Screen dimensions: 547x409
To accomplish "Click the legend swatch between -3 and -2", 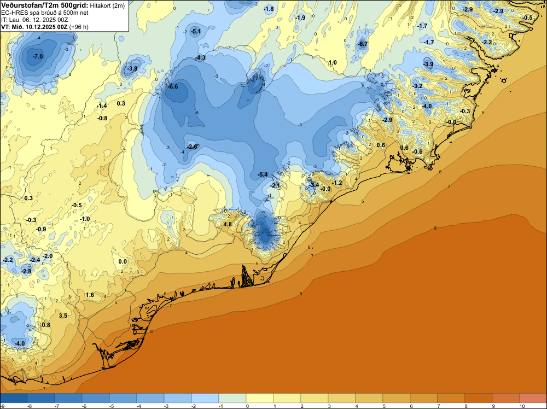I will [x=178, y=398].
